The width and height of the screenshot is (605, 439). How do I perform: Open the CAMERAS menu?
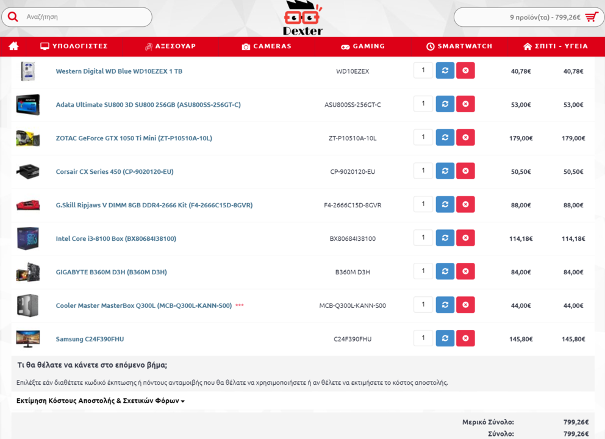point(267,46)
